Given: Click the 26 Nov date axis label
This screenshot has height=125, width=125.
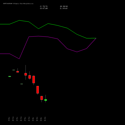Looking at the screenshot, I should click(21, 119).
